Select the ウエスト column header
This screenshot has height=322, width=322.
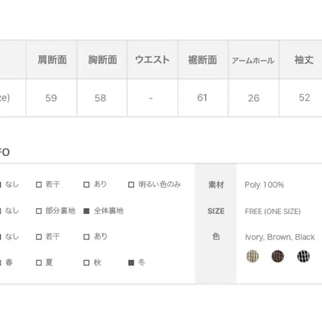click(x=152, y=60)
